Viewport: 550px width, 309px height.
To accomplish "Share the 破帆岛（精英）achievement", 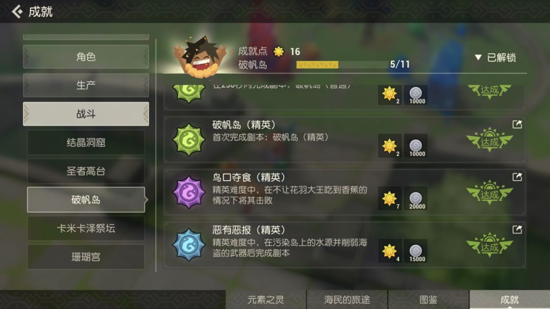I will click(x=517, y=124).
